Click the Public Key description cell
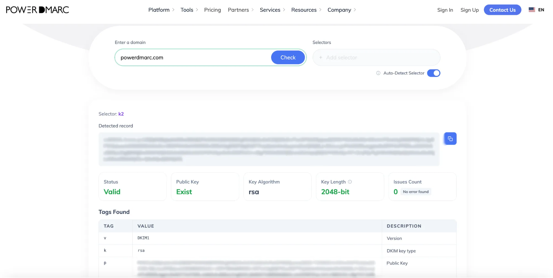 [397, 263]
